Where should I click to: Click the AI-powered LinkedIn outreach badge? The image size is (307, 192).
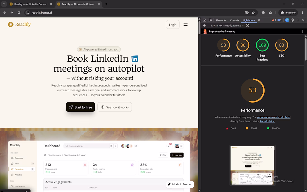point(99,49)
